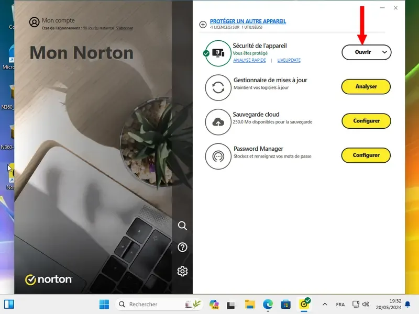Open Norton settings gear icon
This screenshot has height=314, width=419.
click(182, 271)
